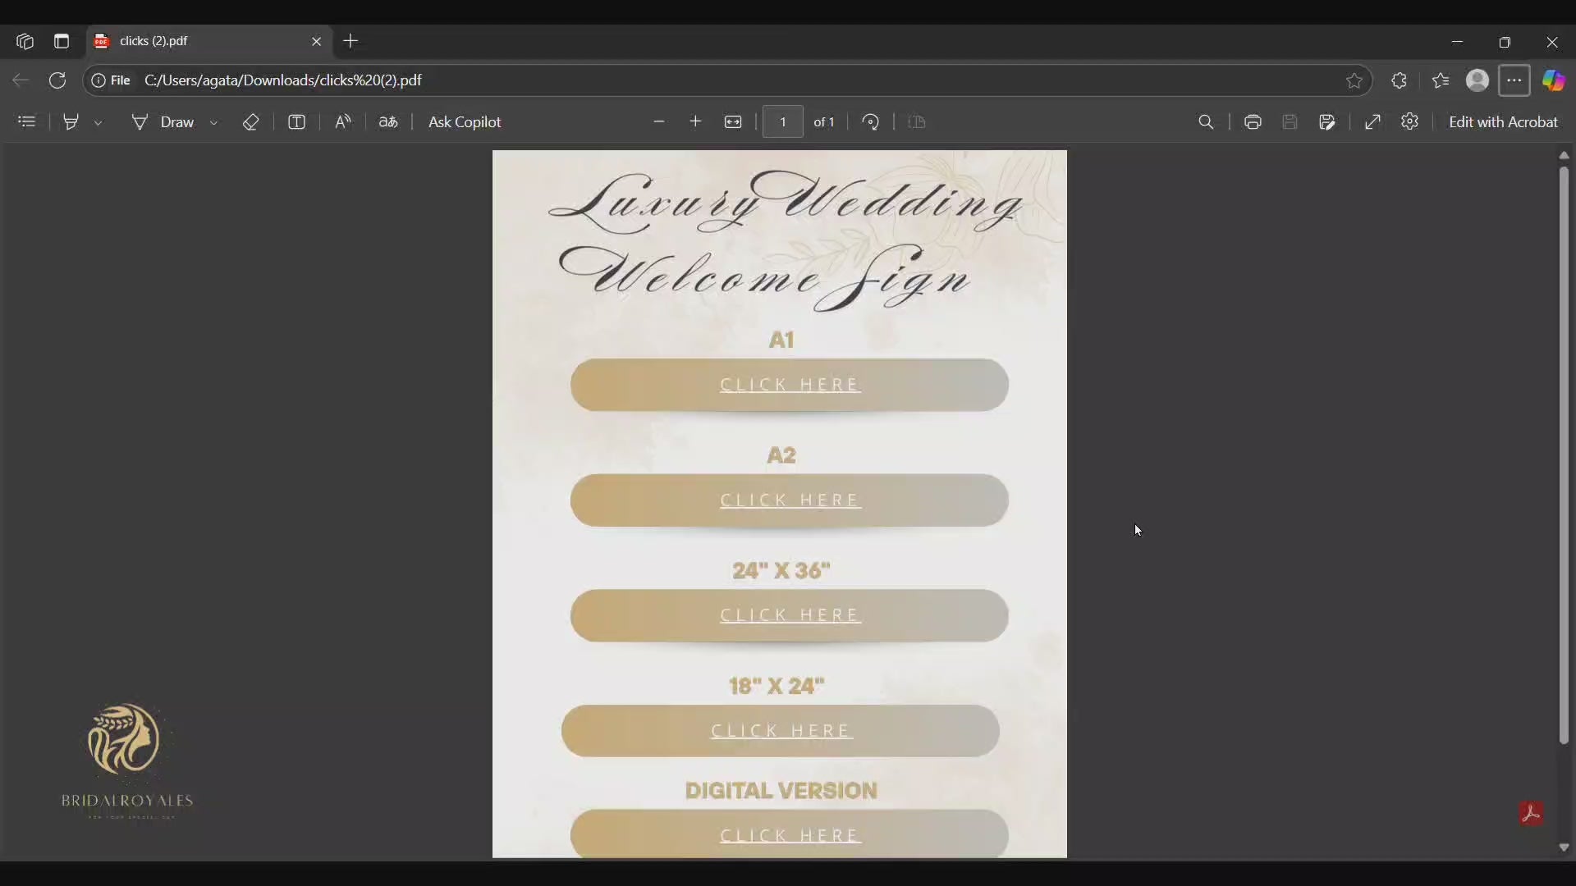The height and width of the screenshot is (886, 1576).
Task: Print the PDF document
Action: tap(1253, 122)
